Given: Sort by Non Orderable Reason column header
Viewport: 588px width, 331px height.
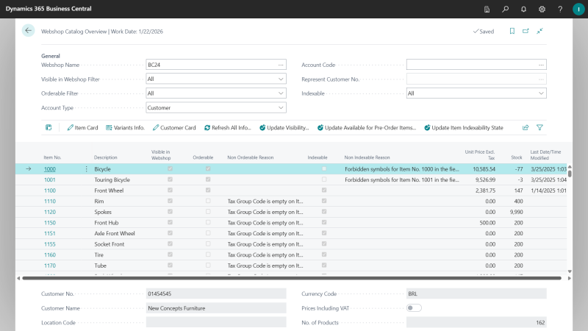Looking at the screenshot, I should [x=250, y=157].
